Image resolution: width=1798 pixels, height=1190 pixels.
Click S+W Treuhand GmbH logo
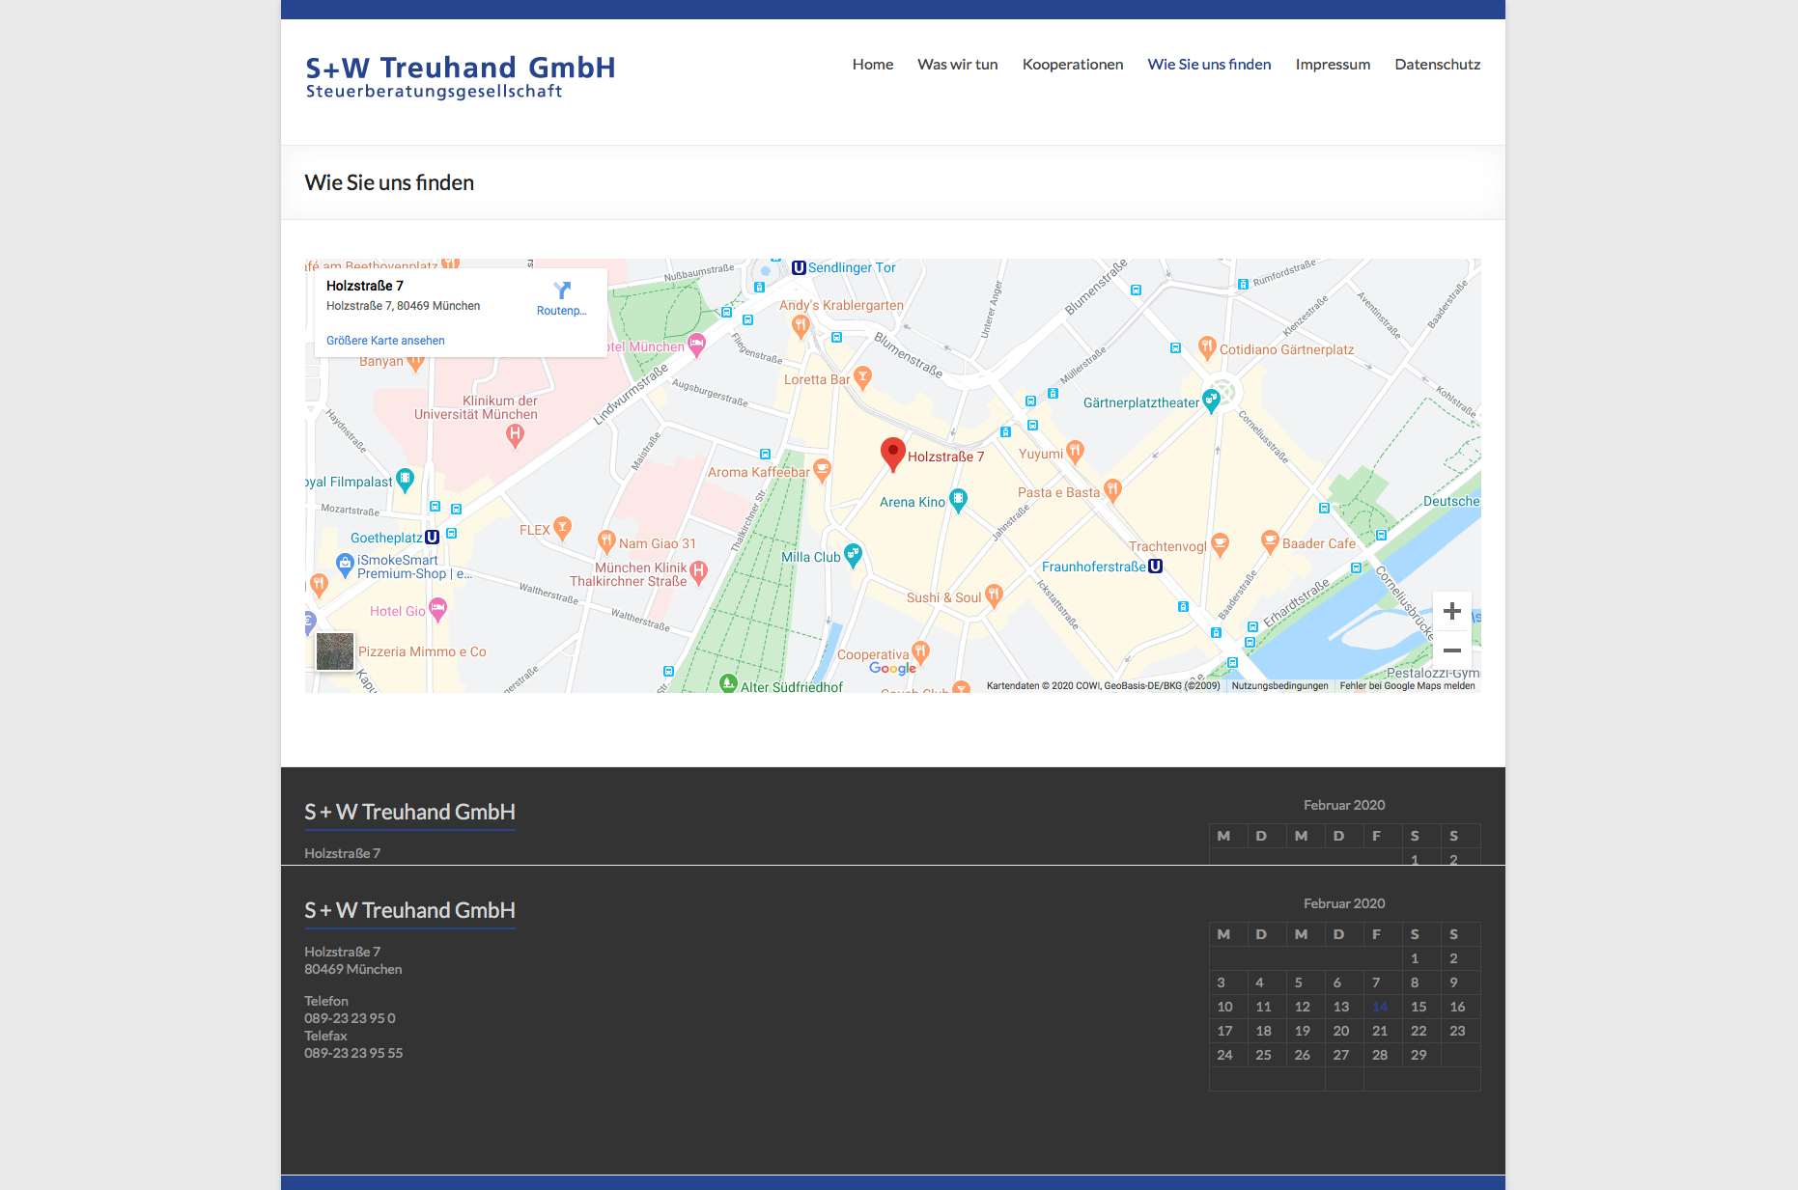[461, 76]
